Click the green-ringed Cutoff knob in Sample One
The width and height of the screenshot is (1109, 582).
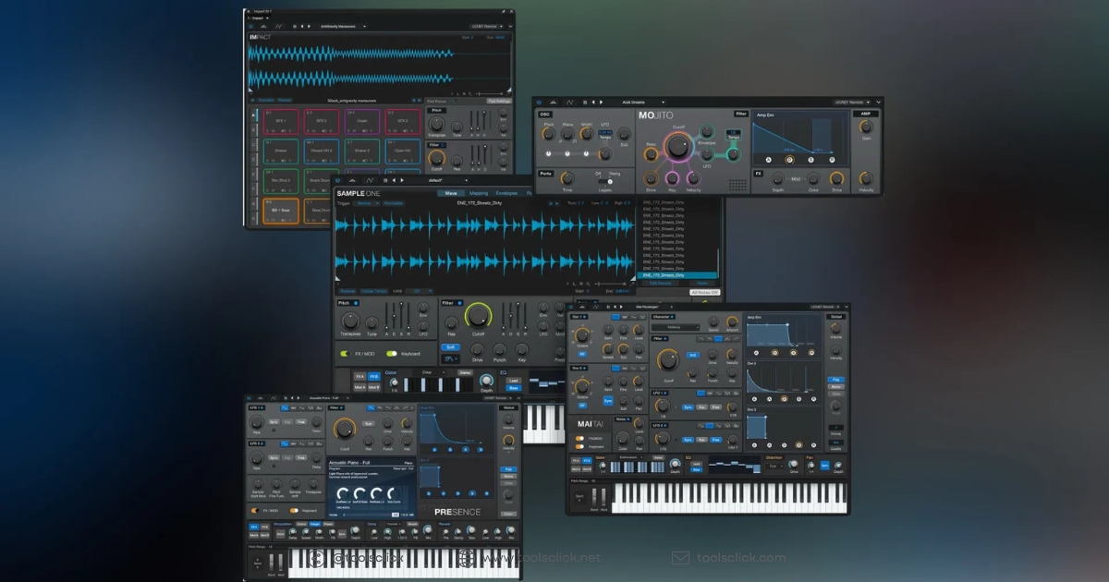tap(478, 317)
